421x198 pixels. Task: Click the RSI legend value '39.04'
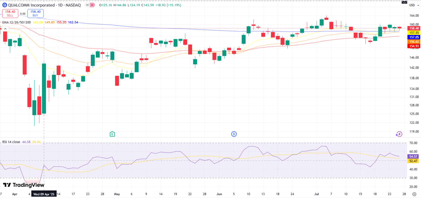pos(36,142)
